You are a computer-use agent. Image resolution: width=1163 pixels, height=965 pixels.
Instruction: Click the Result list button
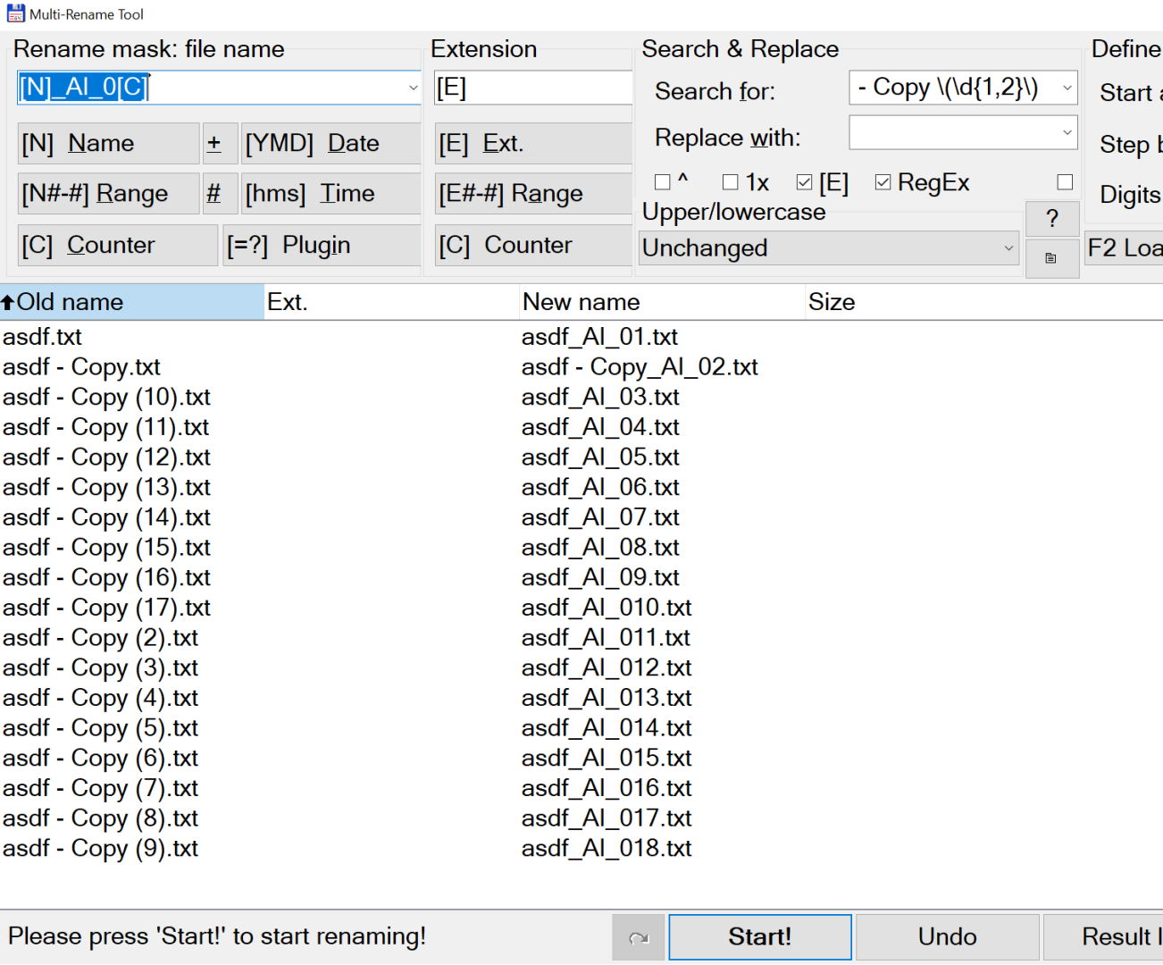tap(1104, 937)
